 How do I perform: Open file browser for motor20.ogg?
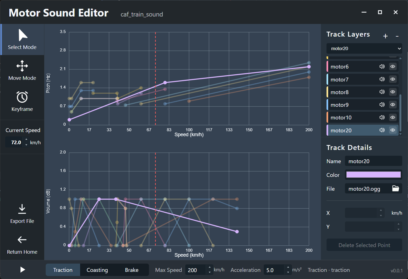pos(396,188)
